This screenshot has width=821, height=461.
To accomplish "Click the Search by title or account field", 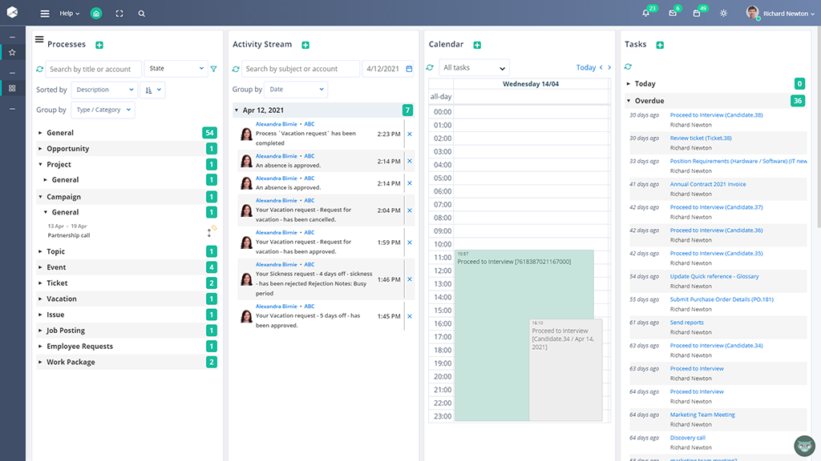I will pyautogui.click(x=93, y=69).
